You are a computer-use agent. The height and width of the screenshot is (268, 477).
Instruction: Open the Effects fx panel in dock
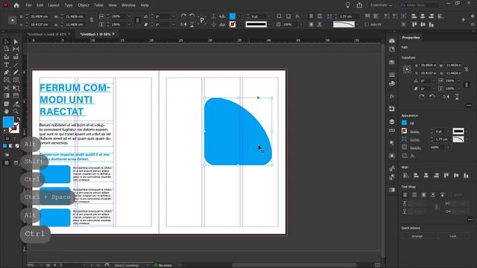(392, 96)
